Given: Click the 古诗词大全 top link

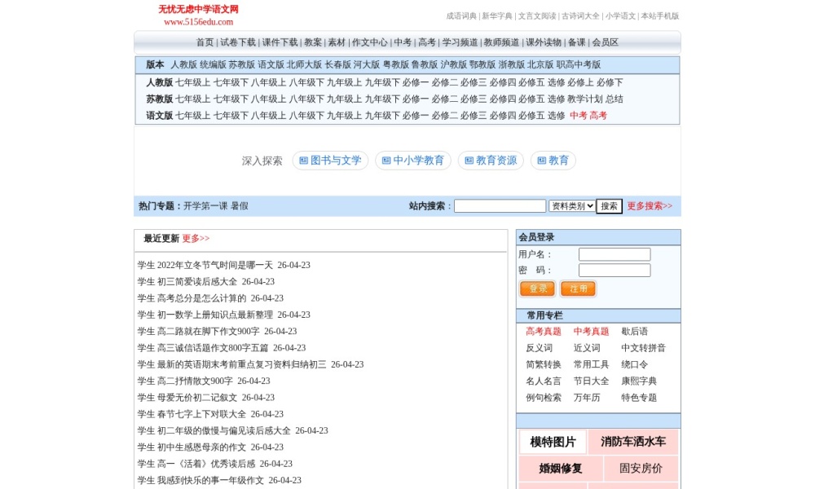Looking at the screenshot, I should (580, 16).
